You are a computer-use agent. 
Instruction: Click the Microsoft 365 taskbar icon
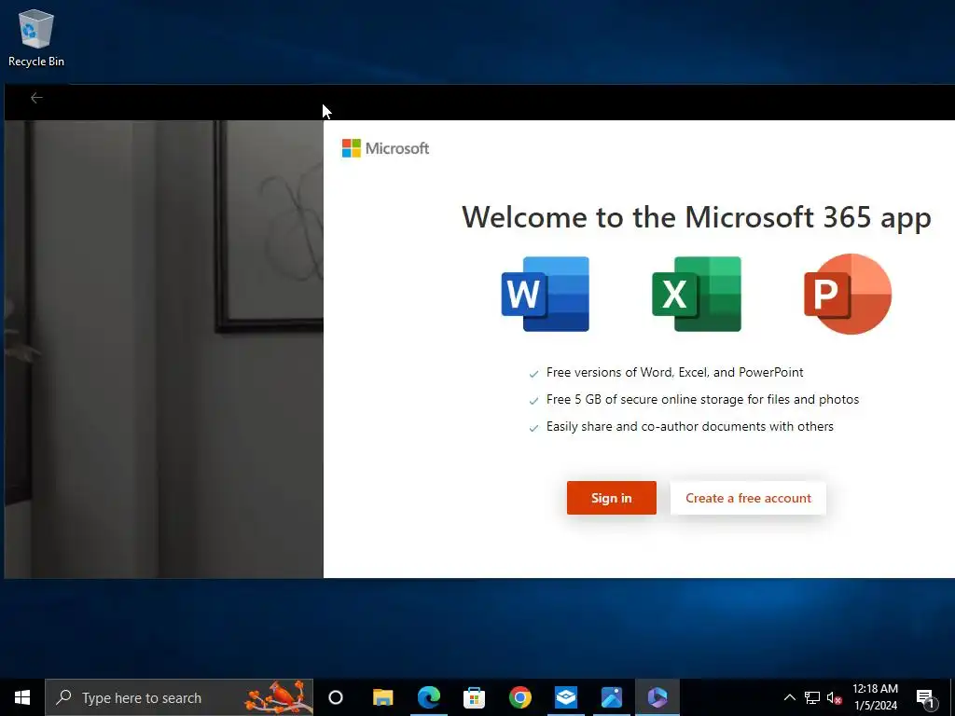click(x=657, y=697)
